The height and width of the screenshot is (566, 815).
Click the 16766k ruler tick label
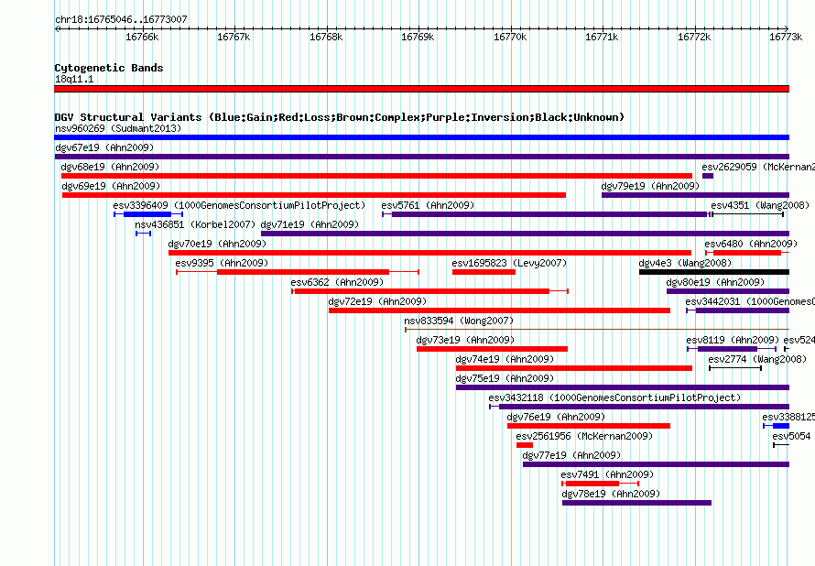pyautogui.click(x=143, y=37)
